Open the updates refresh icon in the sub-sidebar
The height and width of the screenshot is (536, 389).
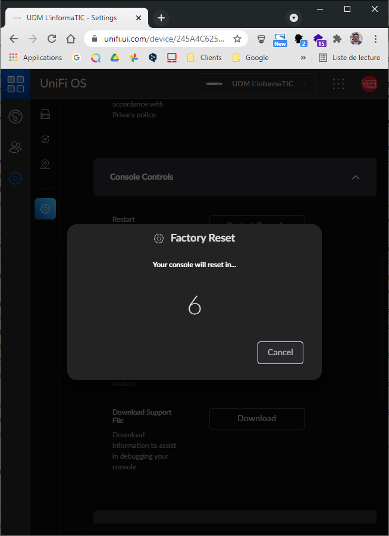45,139
